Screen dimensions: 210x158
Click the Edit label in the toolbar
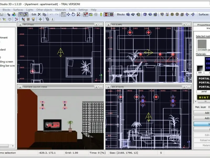(34, 14)
